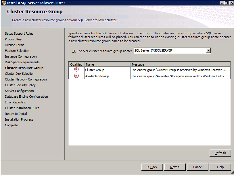The height and width of the screenshot is (175, 234).
Task: Select the Disk Space Requirements step
Action: [x=22, y=62]
